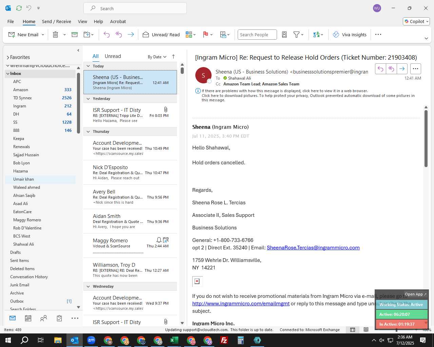
Task: Click the Search People input field
Action: click(x=257, y=35)
